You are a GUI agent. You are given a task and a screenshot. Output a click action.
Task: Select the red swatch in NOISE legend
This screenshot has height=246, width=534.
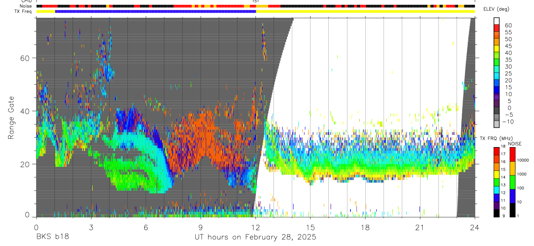pos(512,154)
